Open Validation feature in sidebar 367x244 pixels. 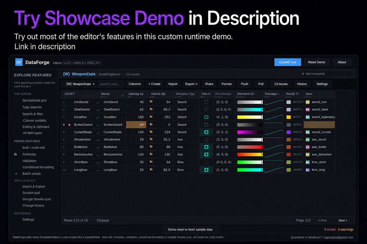coord(29,161)
